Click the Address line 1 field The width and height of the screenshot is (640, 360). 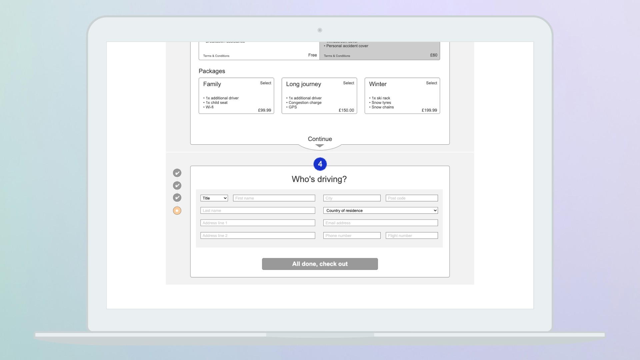point(257,223)
